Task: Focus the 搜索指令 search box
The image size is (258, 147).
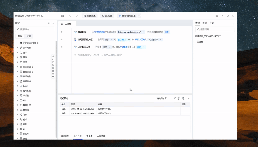Action: pos(35,29)
